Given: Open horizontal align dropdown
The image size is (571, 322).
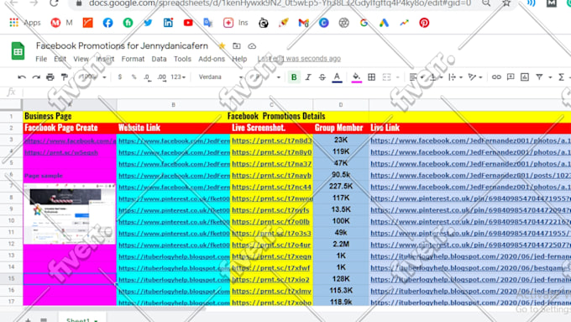Looking at the screenshot, I should (416, 77).
